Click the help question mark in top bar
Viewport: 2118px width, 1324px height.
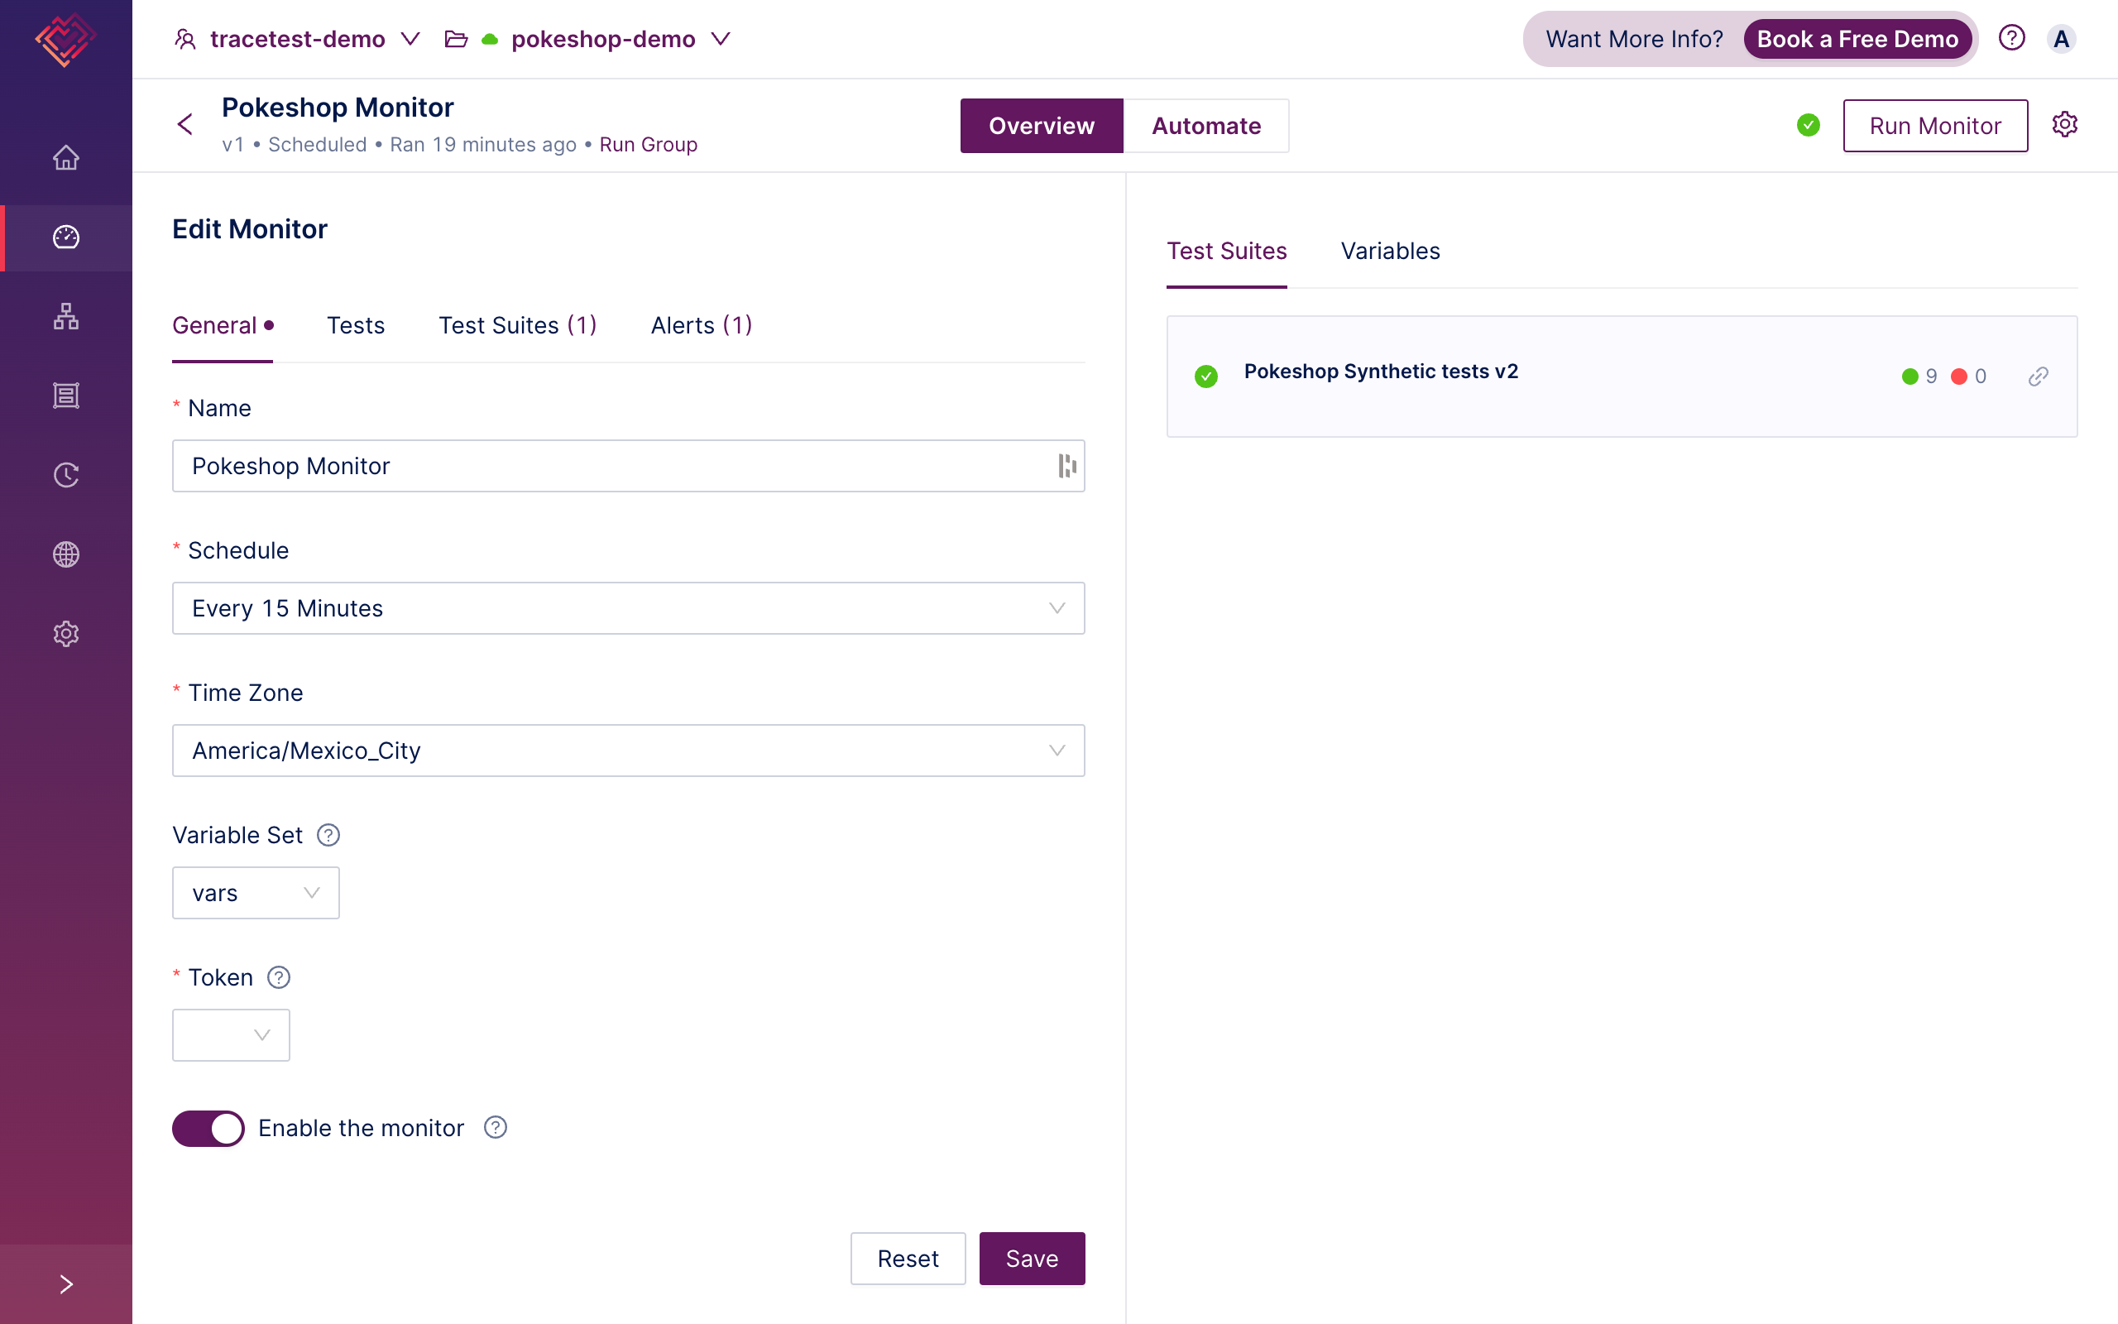coord(2011,39)
